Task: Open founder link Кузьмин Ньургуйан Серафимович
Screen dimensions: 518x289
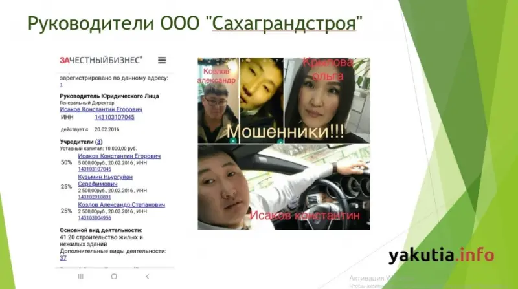Action: pos(105,180)
